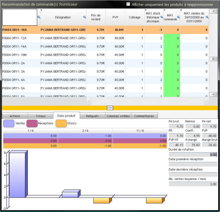The height and width of the screenshot is (212, 220).
Task: Click sort arrows above MA1 ventes column
Action: [x=181, y=10]
